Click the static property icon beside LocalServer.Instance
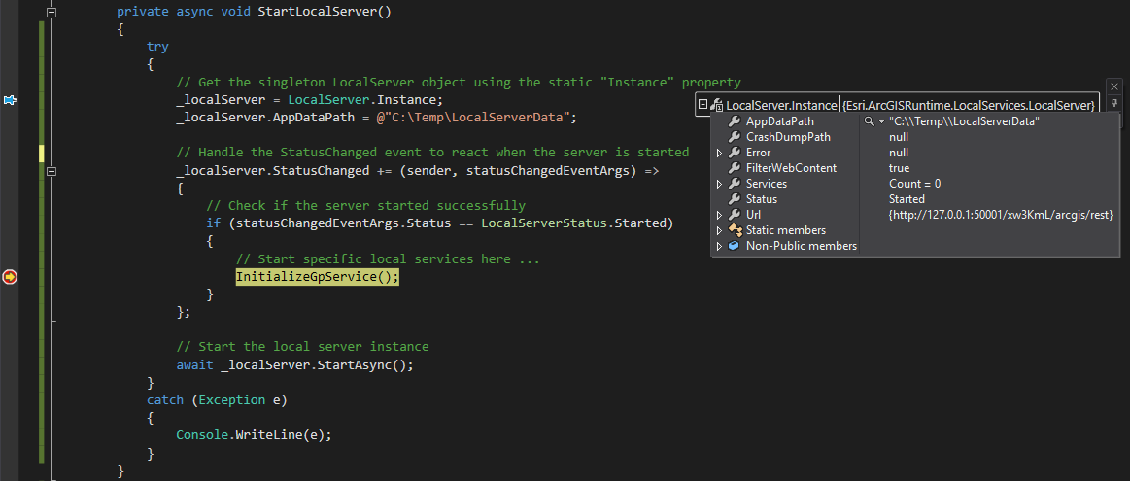The width and height of the screenshot is (1130, 481). 716,105
